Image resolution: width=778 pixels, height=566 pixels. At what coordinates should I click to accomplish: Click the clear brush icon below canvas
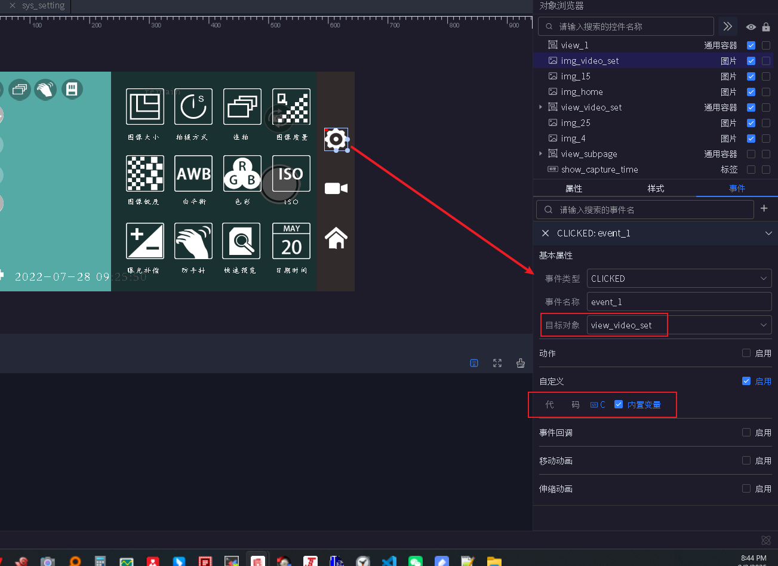521,363
